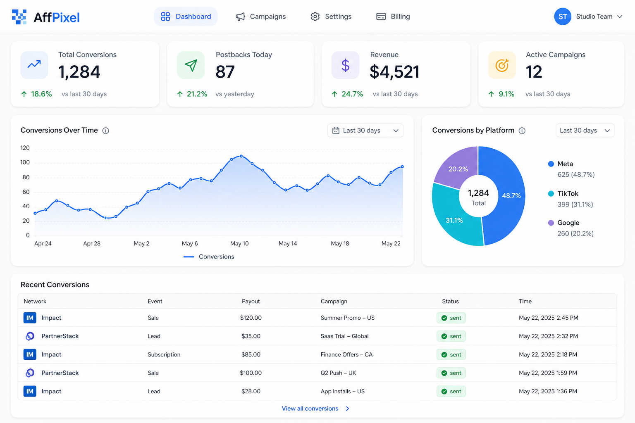Click Summer Promo – US campaign cell
This screenshot has width=635, height=423.
(348, 318)
